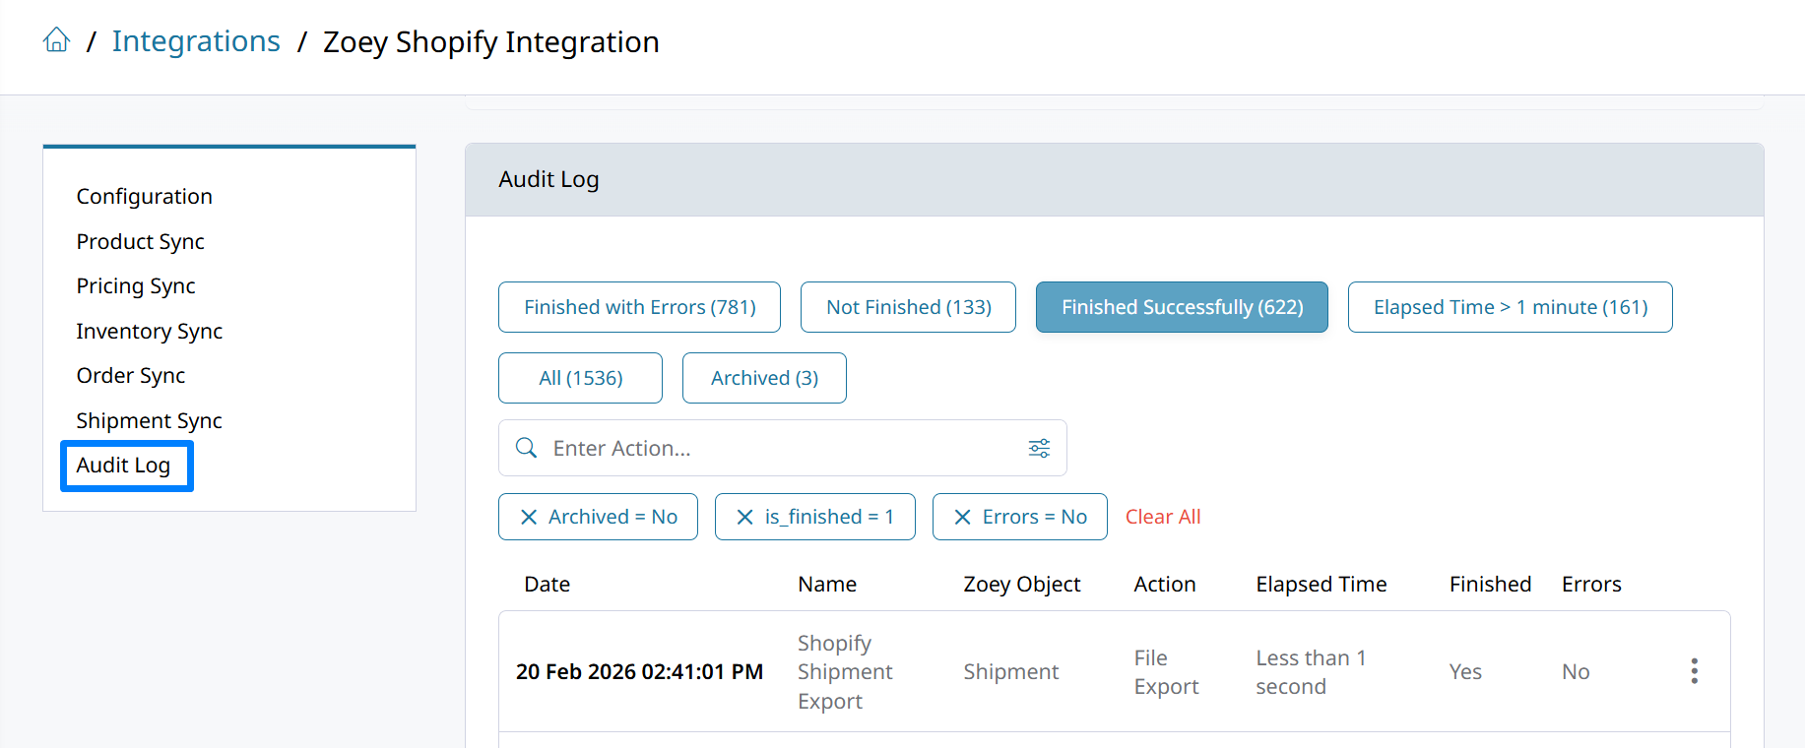Screen dimensions: 1805x748
Task: Click the File Export action cell
Action: point(1167,671)
